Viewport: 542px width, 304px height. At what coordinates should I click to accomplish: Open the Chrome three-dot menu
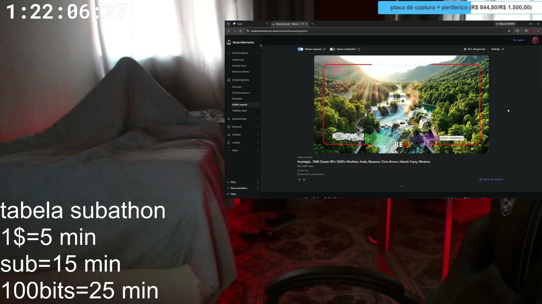[x=538, y=31]
